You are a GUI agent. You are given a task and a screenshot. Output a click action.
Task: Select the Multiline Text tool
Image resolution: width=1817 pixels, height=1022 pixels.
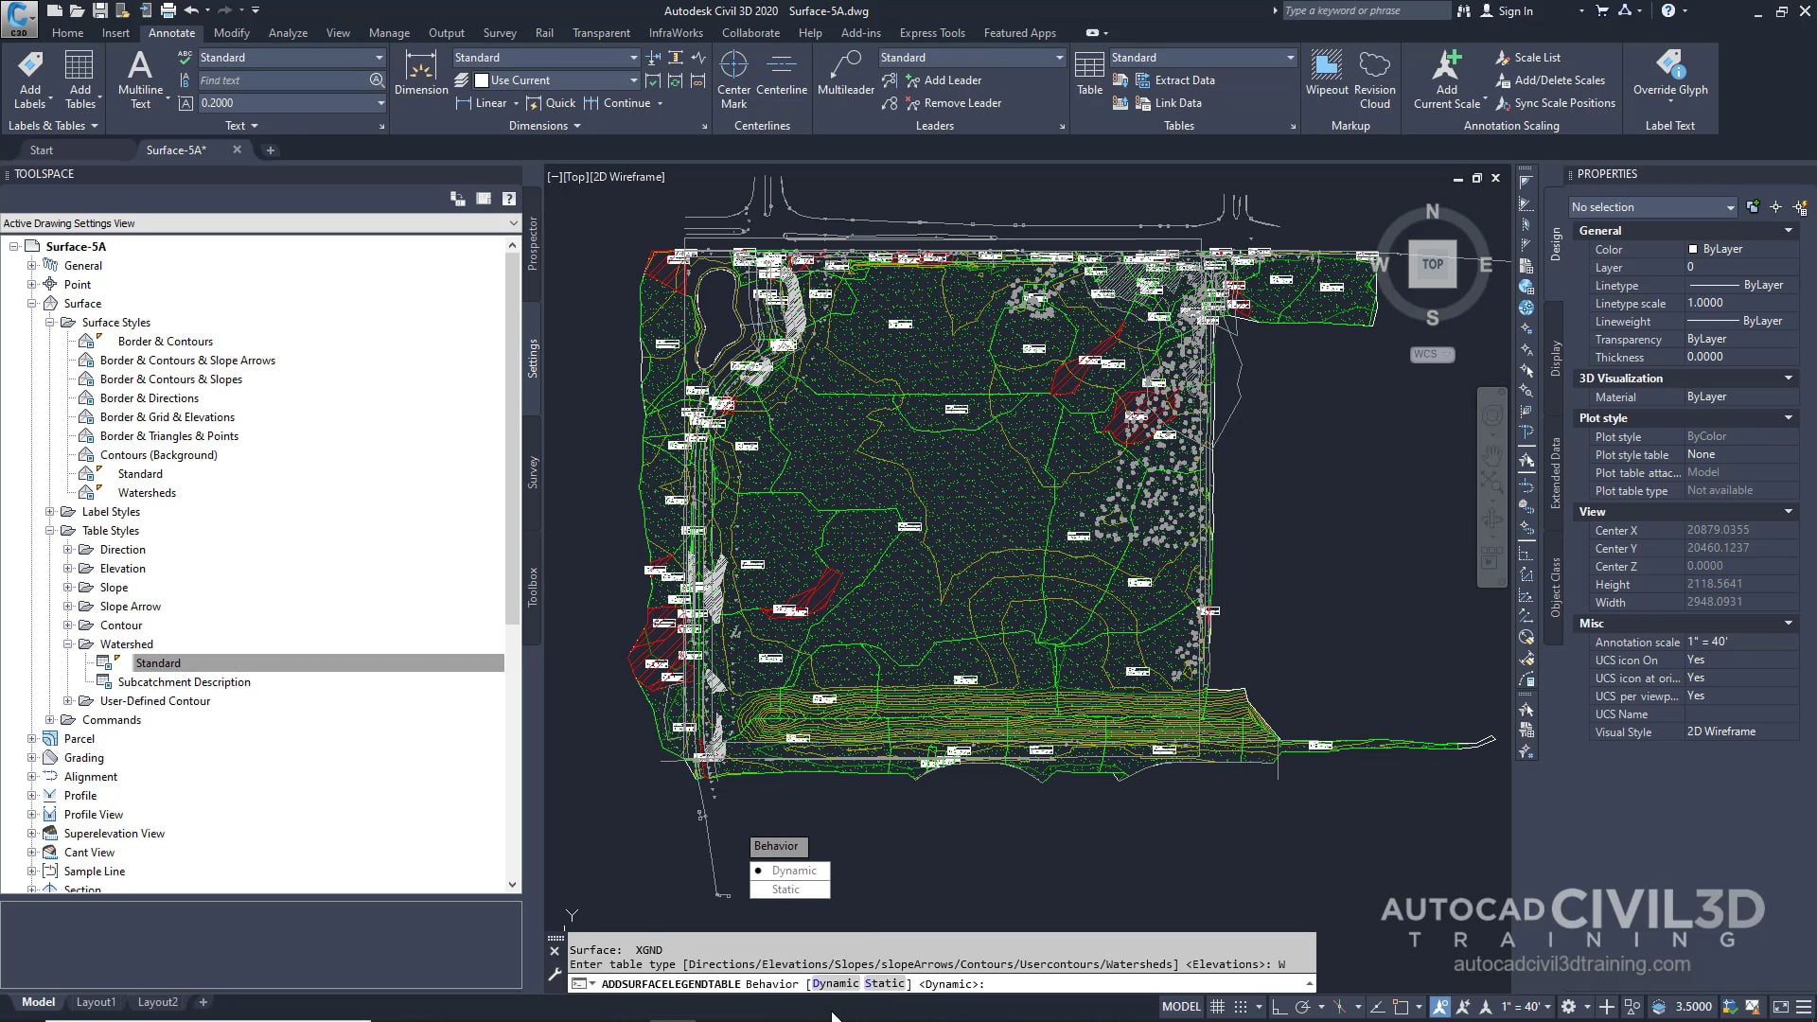pyautogui.click(x=140, y=66)
